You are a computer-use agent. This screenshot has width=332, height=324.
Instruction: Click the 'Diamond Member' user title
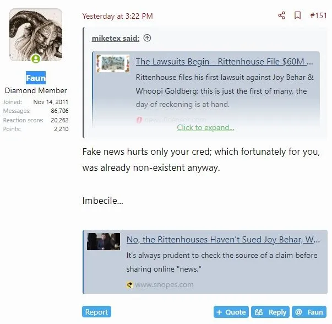pos(36,91)
